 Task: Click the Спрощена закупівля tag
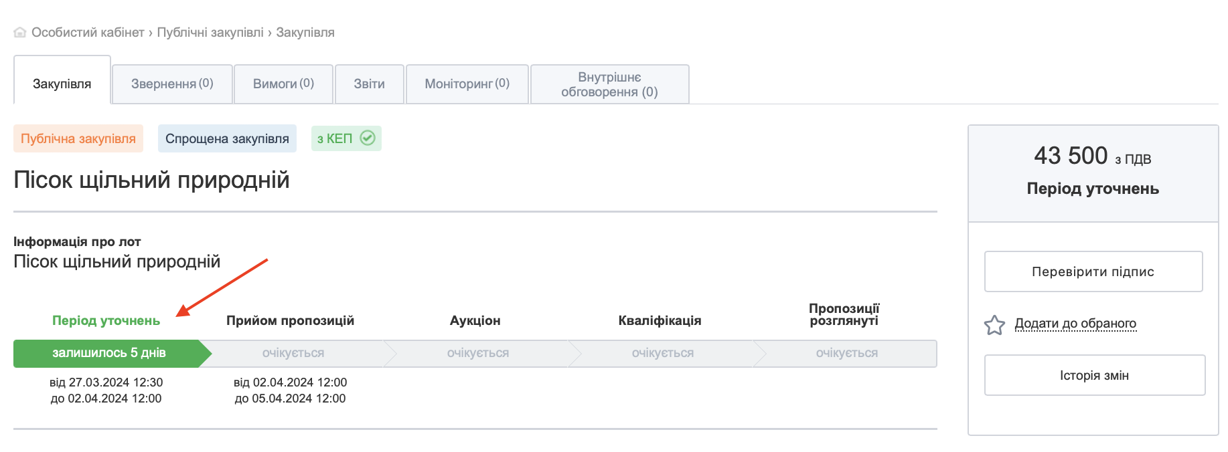pos(227,138)
